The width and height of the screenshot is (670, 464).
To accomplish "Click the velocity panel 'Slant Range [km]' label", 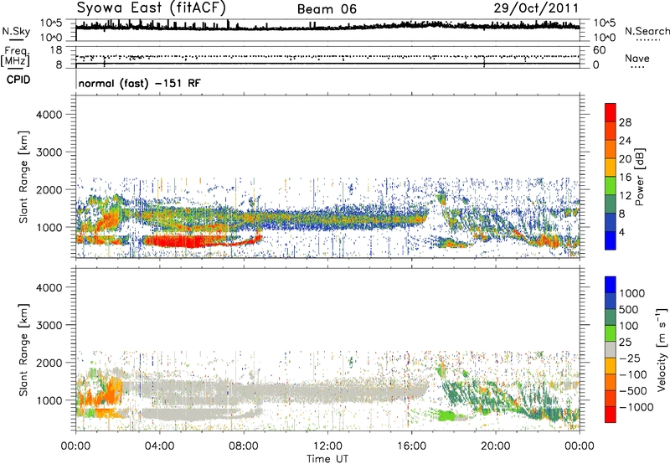I will [23, 349].
